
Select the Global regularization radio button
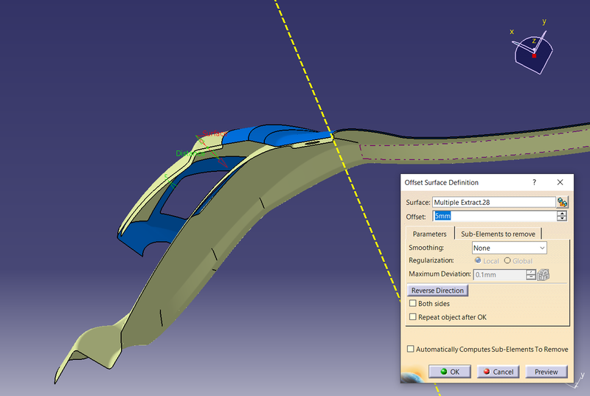pos(507,261)
